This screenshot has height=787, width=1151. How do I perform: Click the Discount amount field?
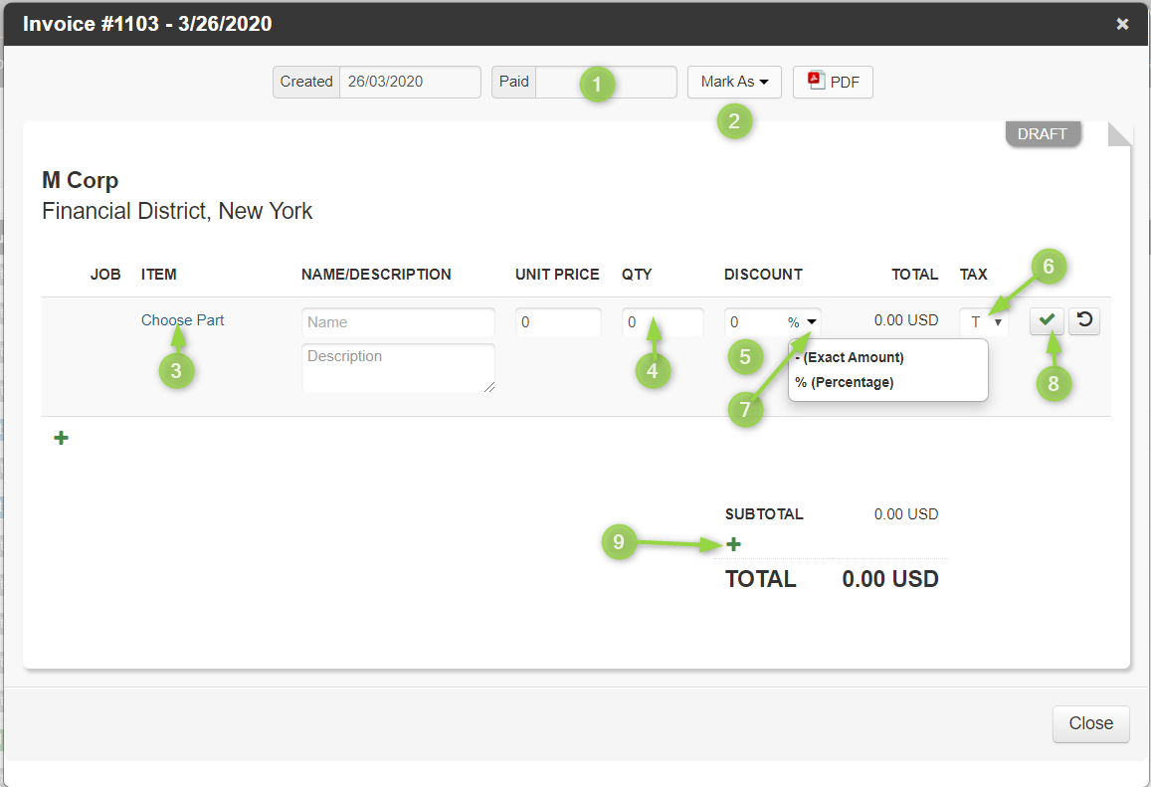752,321
